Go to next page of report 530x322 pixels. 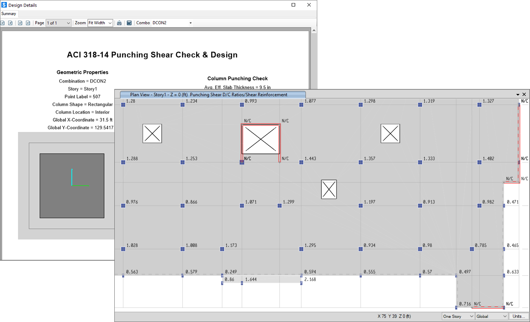(x=20, y=23)
